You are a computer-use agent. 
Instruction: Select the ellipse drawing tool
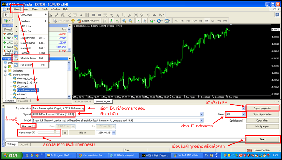[93, 15]
